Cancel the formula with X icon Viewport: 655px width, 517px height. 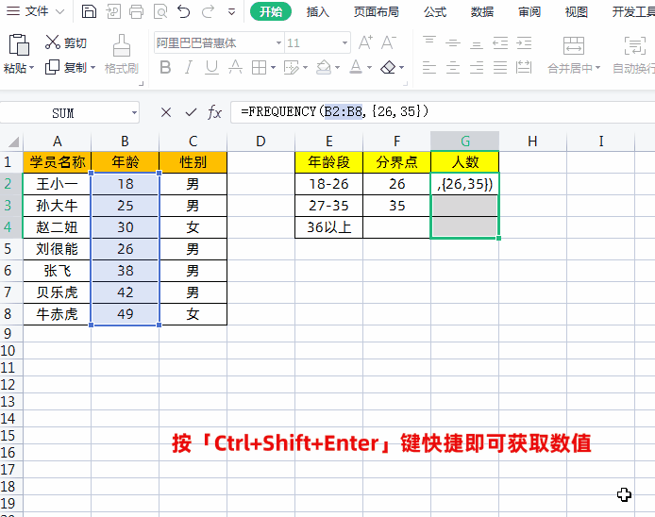tap(166, 112)
